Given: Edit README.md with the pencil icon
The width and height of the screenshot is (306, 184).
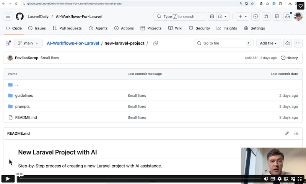Looking at the screenshot, I should coord(287,134).
